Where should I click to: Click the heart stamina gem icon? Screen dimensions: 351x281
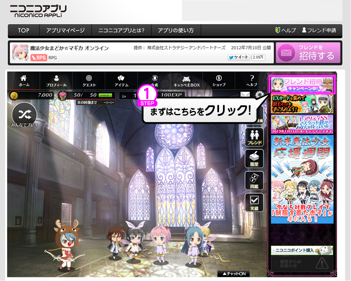coord(62,96)
